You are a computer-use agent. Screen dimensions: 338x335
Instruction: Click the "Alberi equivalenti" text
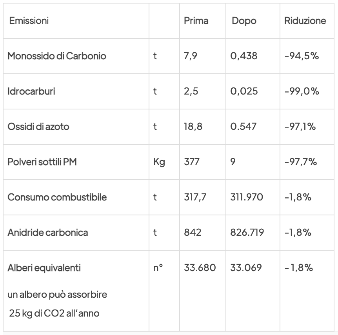[x=44, y=268]
